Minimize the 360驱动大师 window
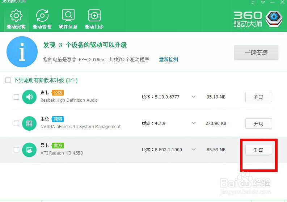The image size is (287, 202). point(273,2)
